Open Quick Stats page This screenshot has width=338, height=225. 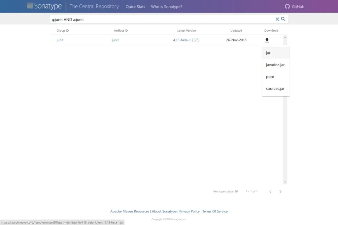coord(135,7)
